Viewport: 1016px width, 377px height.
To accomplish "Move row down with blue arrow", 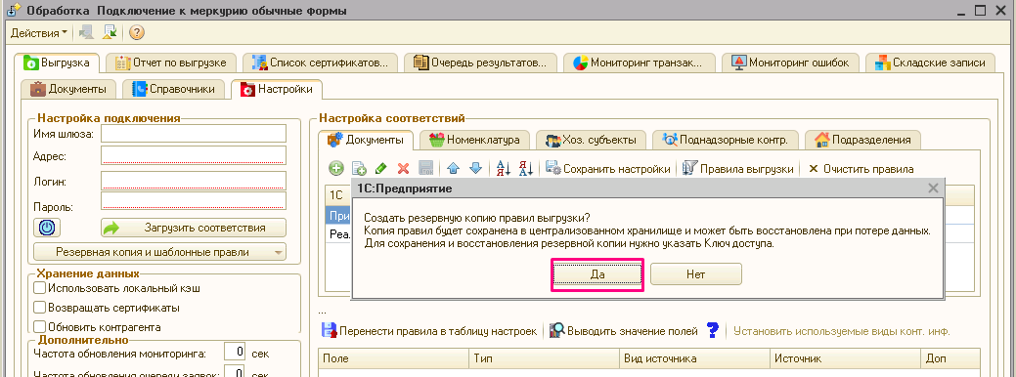I will pos(475,169).
